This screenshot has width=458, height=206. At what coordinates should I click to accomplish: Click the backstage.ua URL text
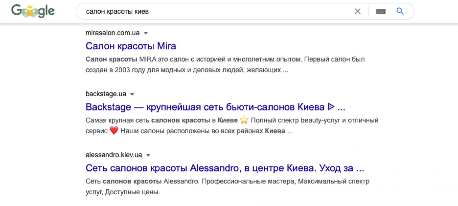(x=106, y=94)
